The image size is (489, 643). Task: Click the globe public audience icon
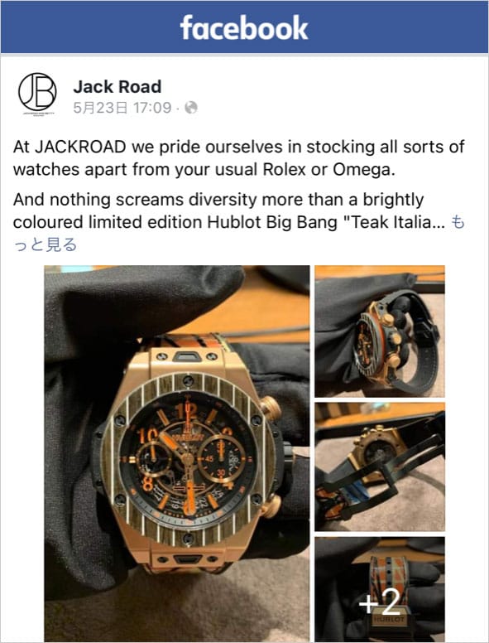[x=191, y=108]
